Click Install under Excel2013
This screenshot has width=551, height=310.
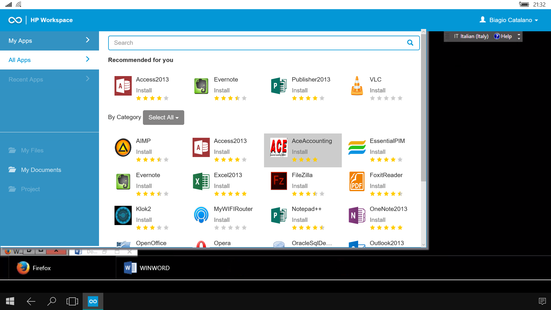(222, 186)
